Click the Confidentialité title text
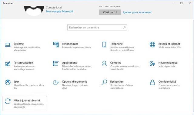The image size is (194, 115). pyautogui.click(x=167, y=82)
